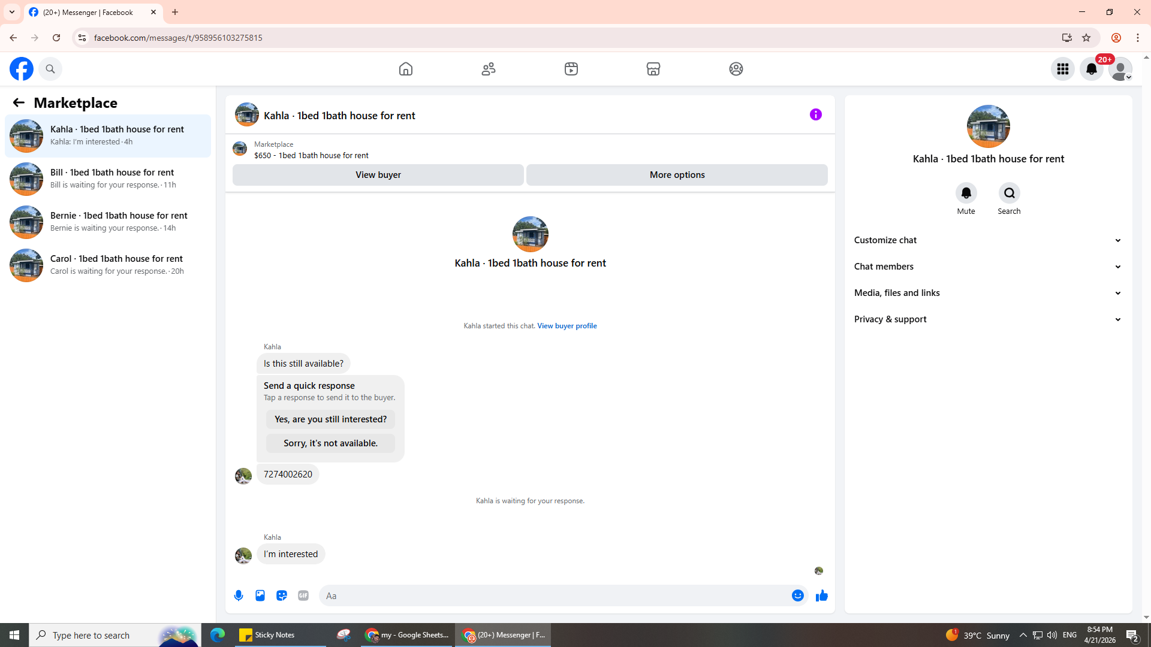The width and height of the screenshot is (1151, 647).
Task: Open the Friends tab
Action: (x=489, y=69)
